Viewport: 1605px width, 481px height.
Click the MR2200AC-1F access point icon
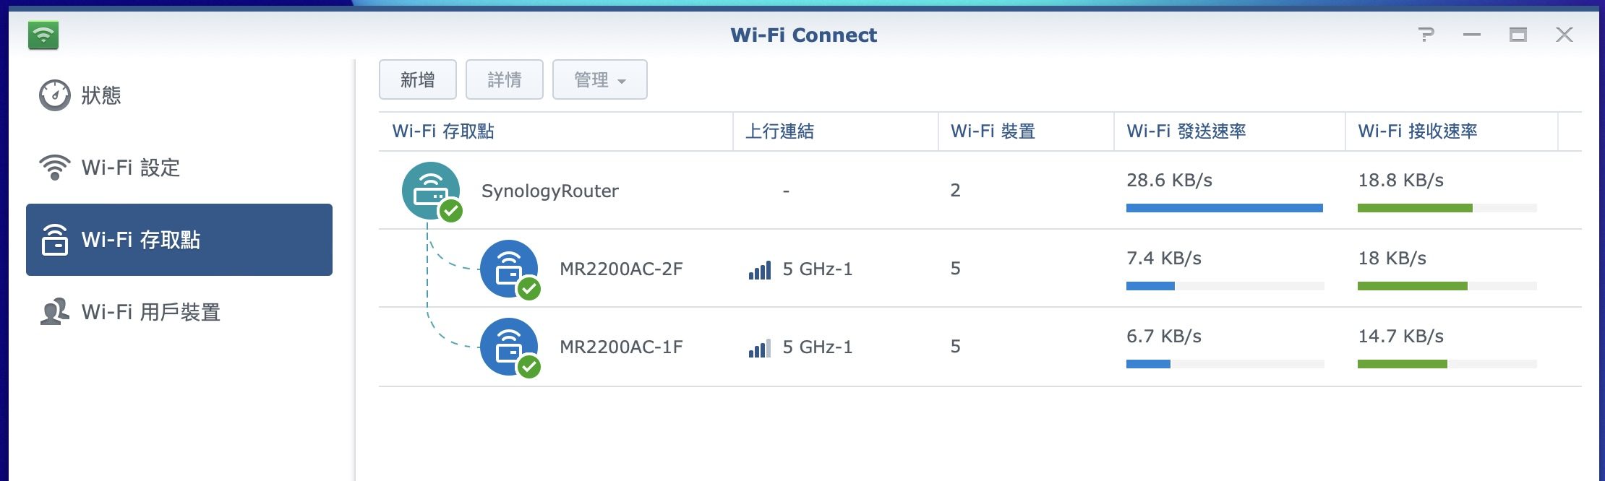click(509, 347)
